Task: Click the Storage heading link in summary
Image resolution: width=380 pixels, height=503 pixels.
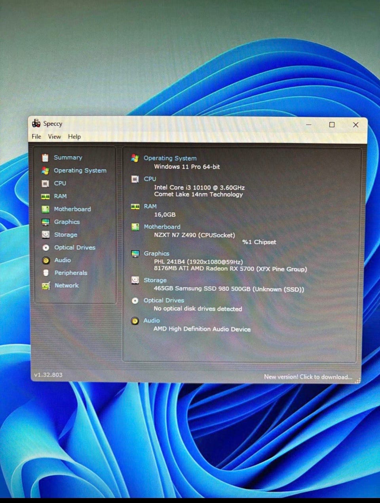Action: (x=155, y=280)
